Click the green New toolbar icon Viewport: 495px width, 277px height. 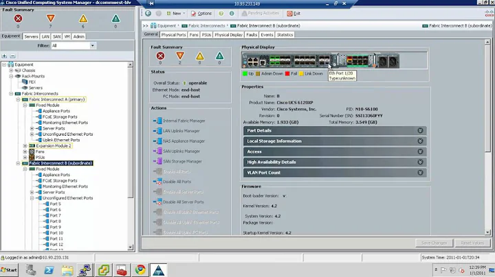168,14
